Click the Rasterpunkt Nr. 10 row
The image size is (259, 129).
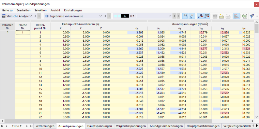point(41,69)
